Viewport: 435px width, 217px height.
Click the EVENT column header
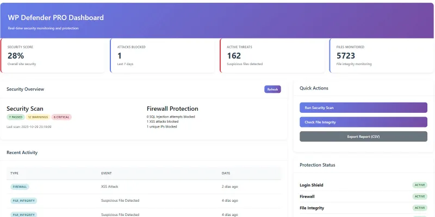106,173
